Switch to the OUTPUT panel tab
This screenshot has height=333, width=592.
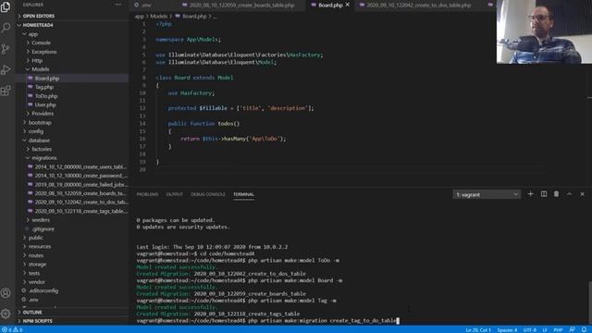[x=175, y=194]
